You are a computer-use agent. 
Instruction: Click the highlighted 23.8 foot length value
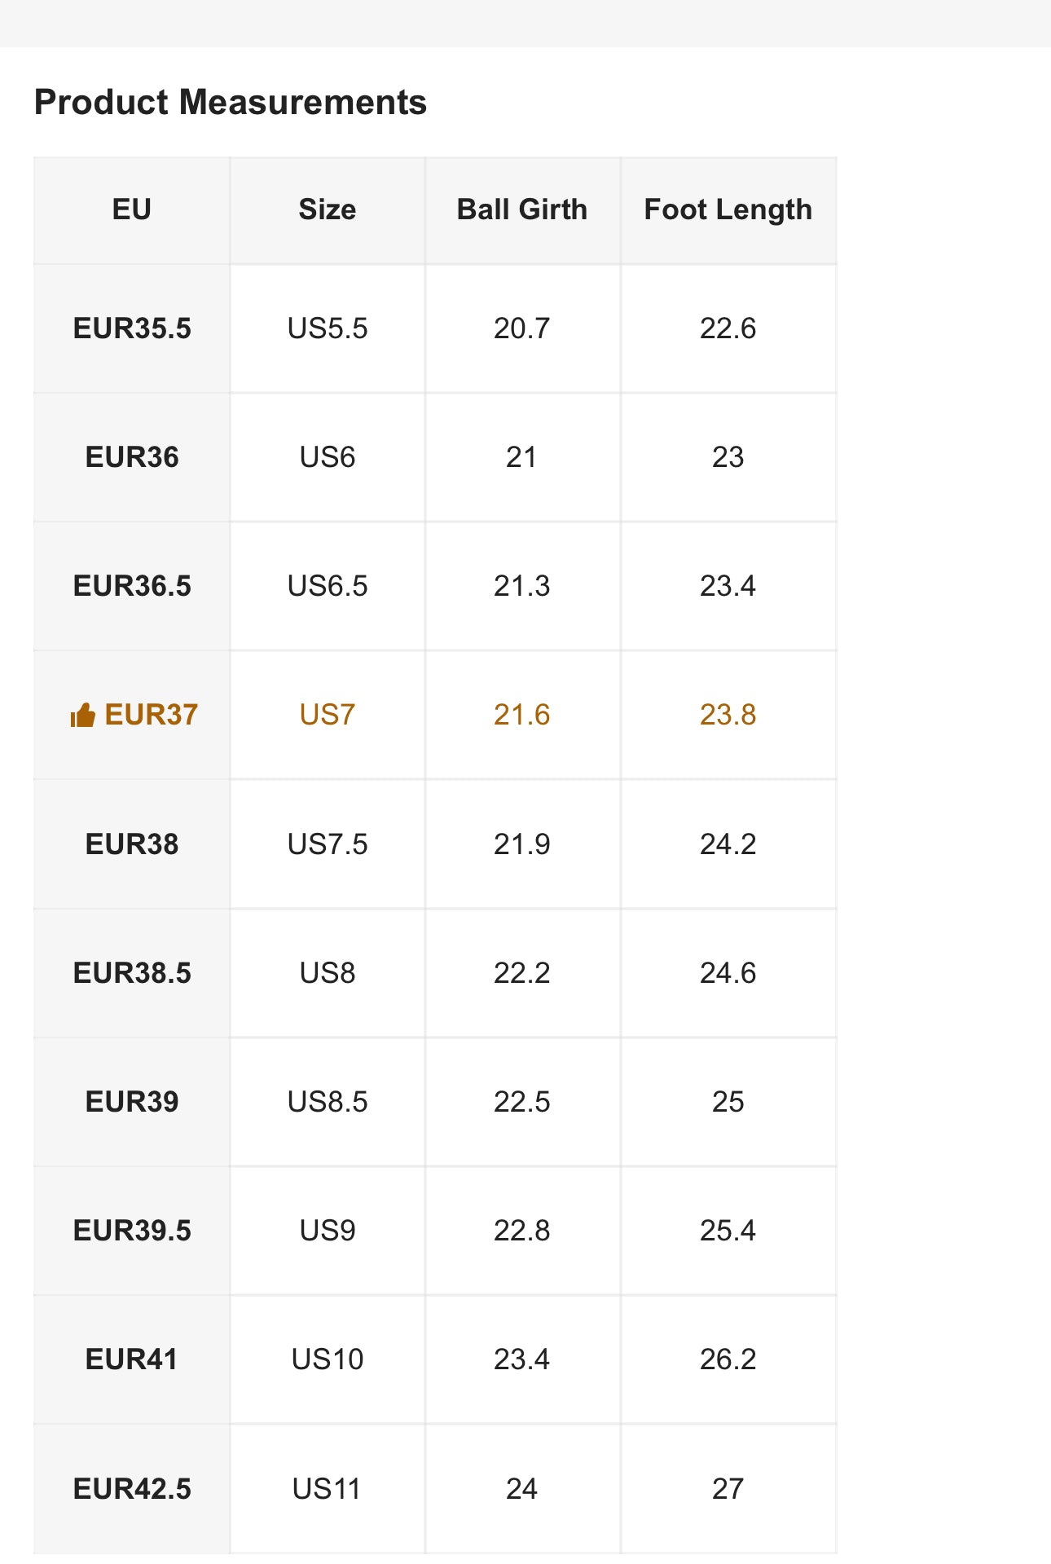tap(728, 715)
